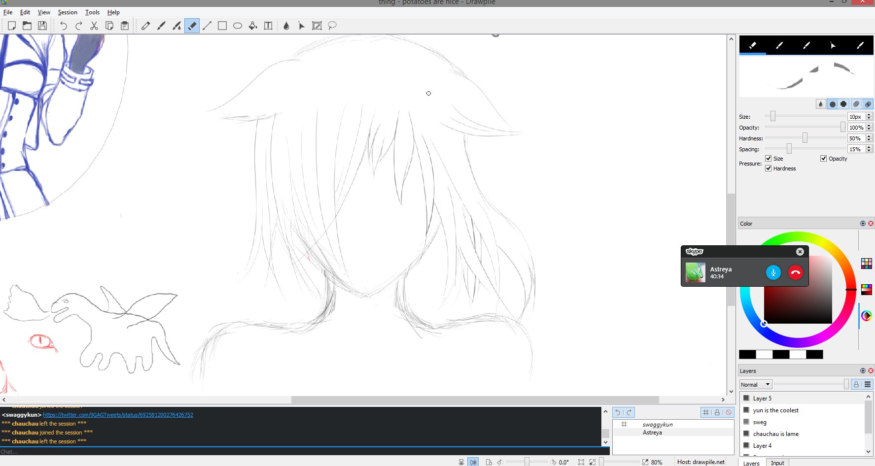The width and height of the screenshot is (875, 466).
Task: Toggle Size pressure sensitivity checkbox
Action: [x=769, y=158]
